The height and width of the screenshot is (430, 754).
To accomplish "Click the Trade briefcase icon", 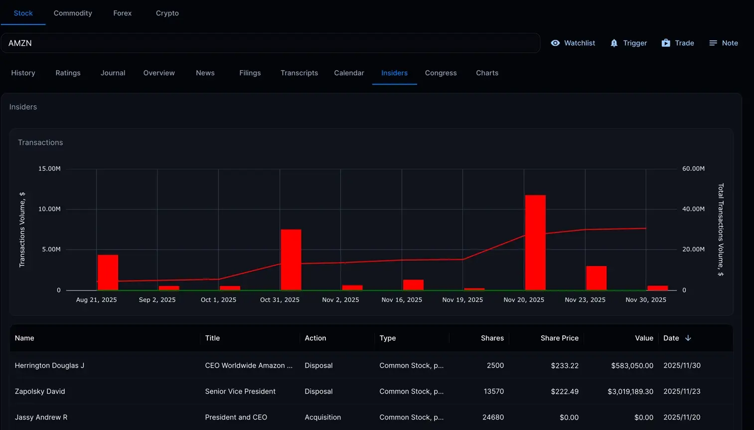I will coord(666,43).
